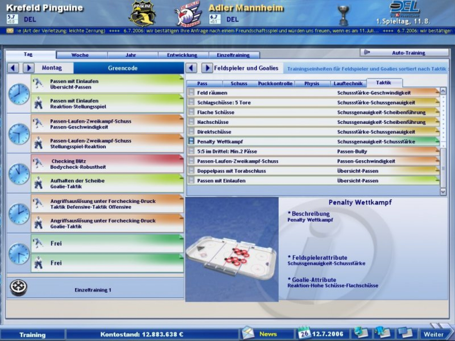Screen dimensions: 455x341
Task: Click the clock beside Angriffsauslösung slots
Action: pyautogui.click(x=19, y=214)
